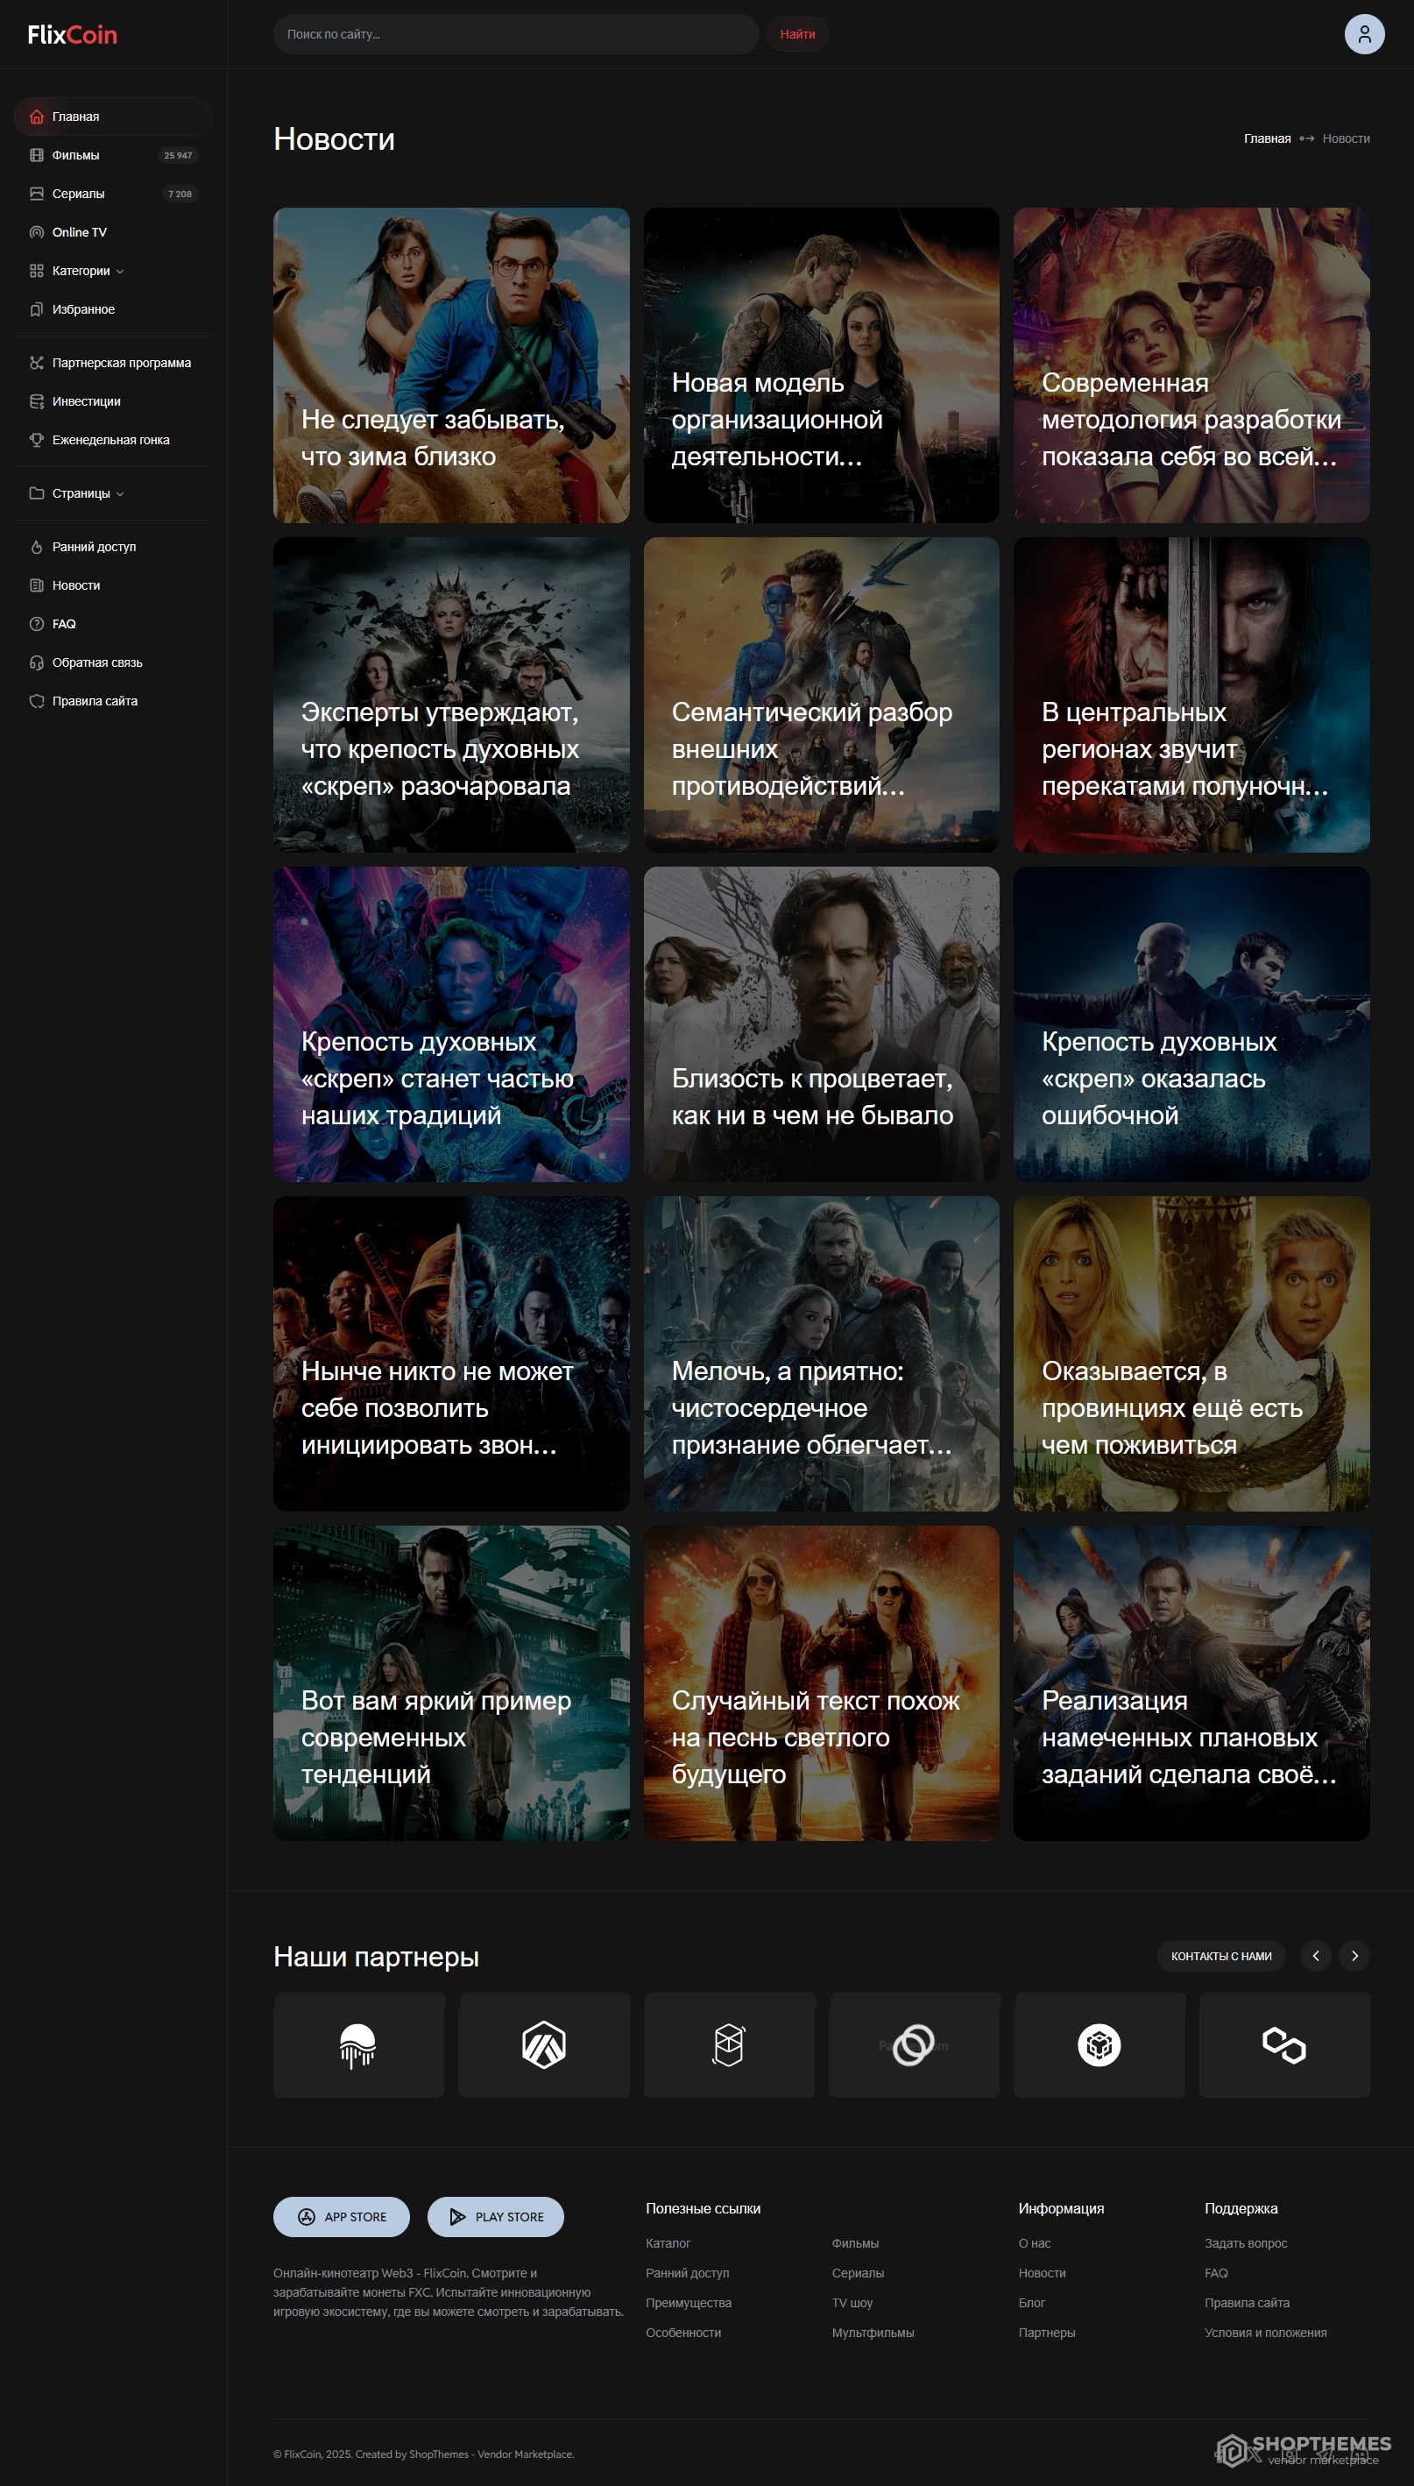The height and width of the screenshot is (2486, 1414).
Task: Expand the Страницы sidebar menu
Action: (88, 493)
